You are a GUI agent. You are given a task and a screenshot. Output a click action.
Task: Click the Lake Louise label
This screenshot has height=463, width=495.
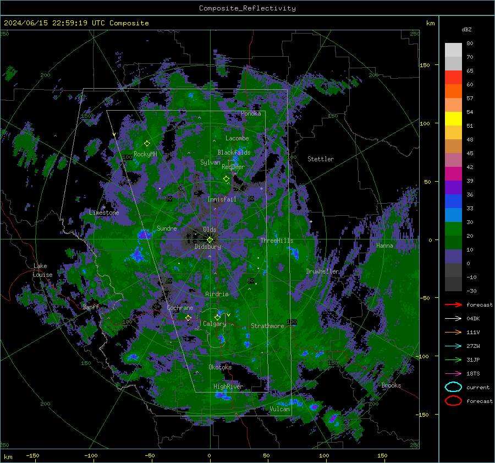(42, 270)
